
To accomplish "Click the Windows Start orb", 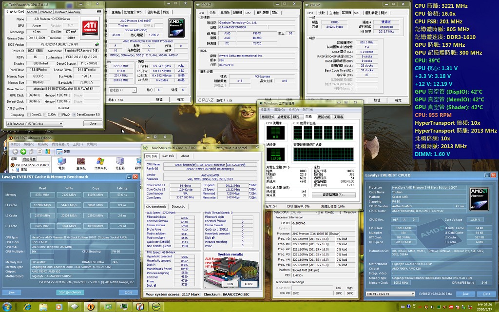I will [x=7, y=307].
